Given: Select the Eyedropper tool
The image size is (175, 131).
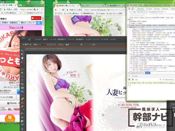Looking at the screenshot, I should 22,62.
